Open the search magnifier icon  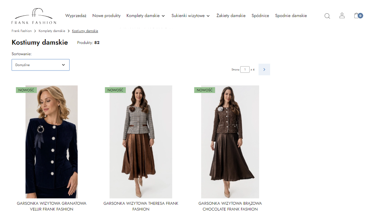click(327, 16)
